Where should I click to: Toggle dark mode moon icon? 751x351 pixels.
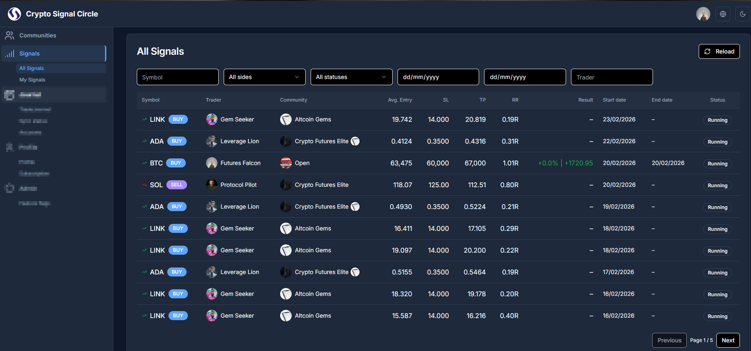[742, 14]
